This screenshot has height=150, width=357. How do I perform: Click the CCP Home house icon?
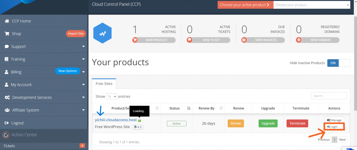pos(7,21)
